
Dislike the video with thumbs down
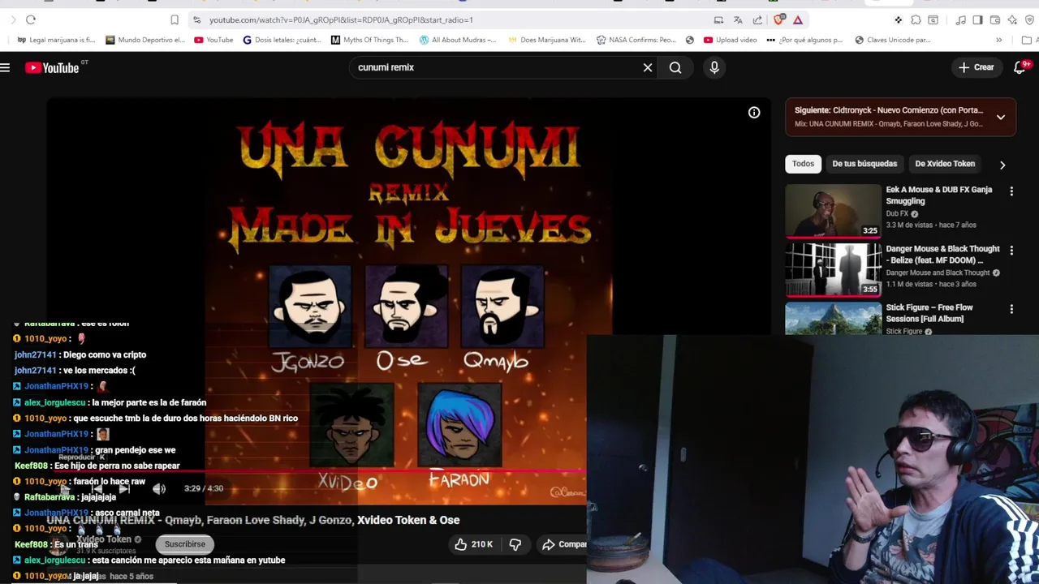[x=515, y=544]
